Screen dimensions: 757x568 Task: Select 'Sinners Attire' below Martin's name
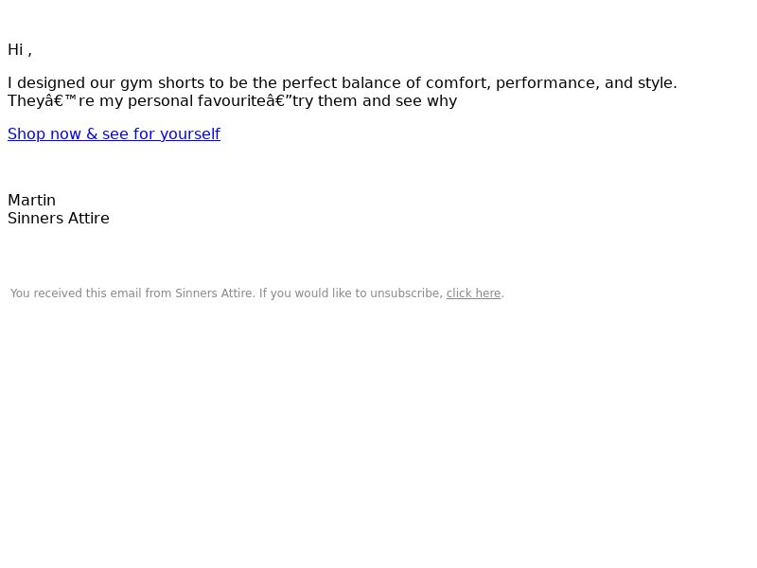(x=59, y=219)
